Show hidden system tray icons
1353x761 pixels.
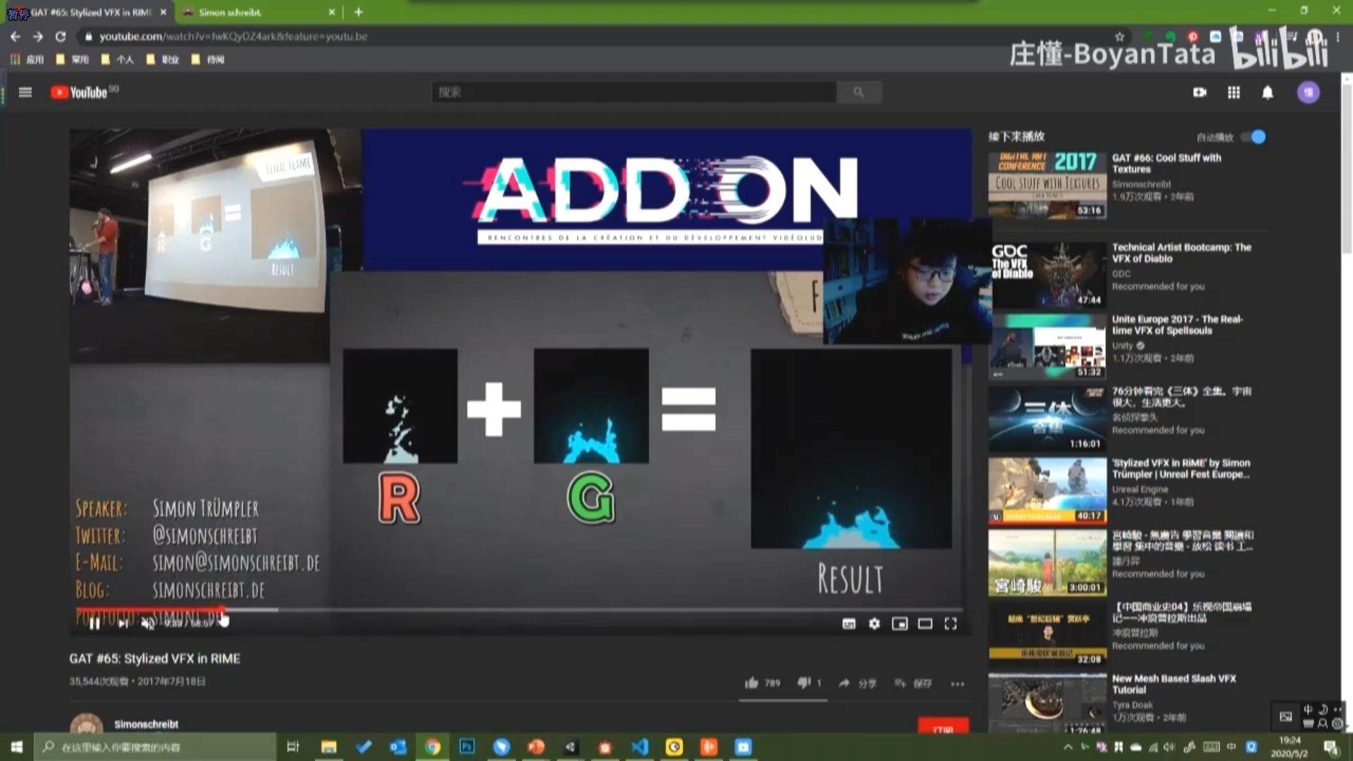1068,747
